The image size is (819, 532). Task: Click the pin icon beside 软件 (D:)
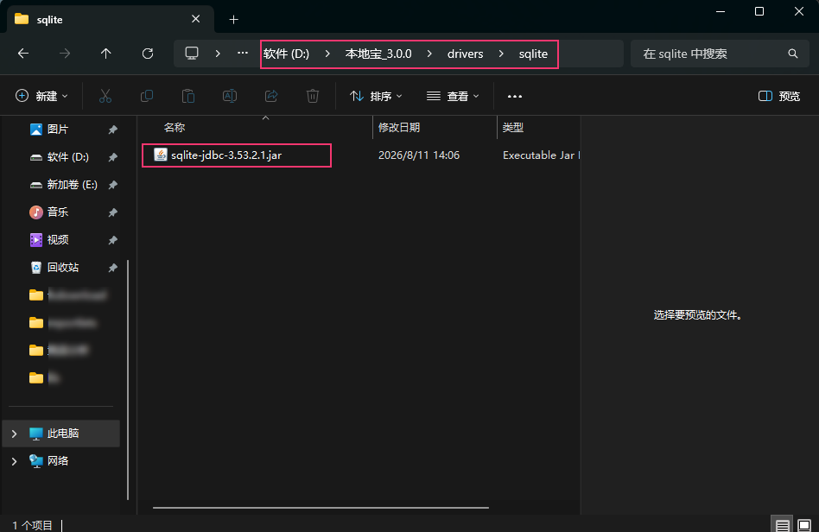pyautogui.click(x=112, y=157)
